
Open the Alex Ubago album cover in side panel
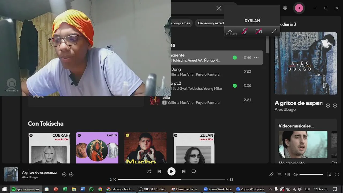click(x=306, y=63)
